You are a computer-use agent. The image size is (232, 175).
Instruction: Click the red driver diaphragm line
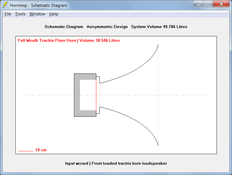point(96,95)
